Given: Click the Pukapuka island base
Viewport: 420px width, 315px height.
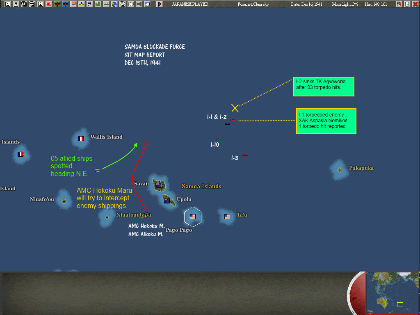Looking at the screenshot, I should click(339, 170).
